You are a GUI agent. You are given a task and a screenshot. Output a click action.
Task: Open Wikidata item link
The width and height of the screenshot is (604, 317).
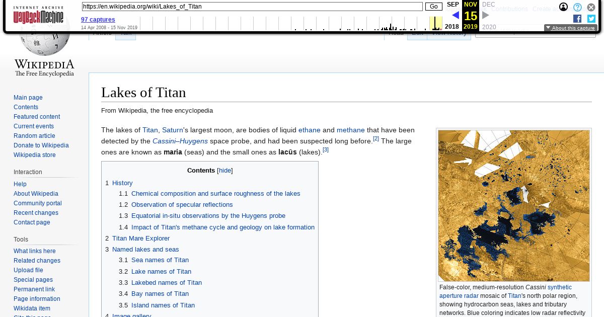pyautogui.click(x=32, y=308)
